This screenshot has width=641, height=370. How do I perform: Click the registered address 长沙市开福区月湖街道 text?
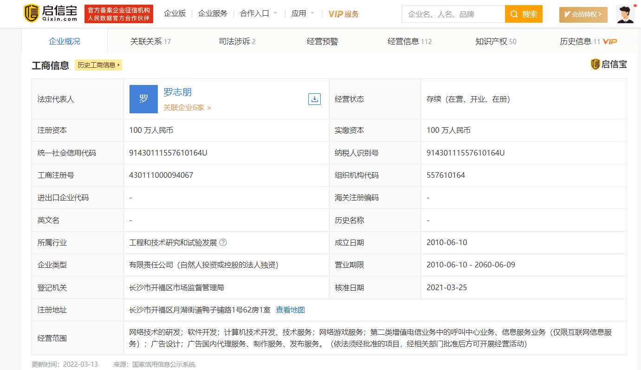tap(200, 310)
